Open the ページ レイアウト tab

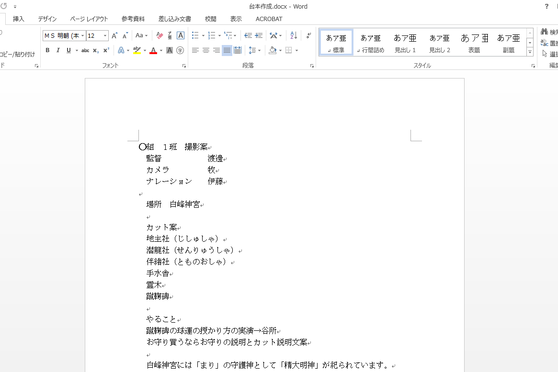pyautogui.click(x=89, y=19)
